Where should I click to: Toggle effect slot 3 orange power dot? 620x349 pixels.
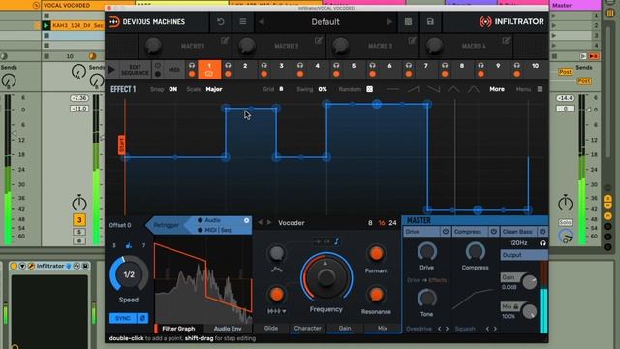[264, 74]
